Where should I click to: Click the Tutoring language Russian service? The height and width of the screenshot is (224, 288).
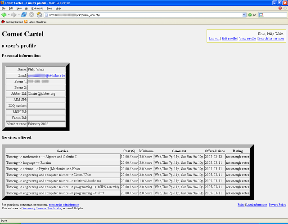tap(63, 163)
